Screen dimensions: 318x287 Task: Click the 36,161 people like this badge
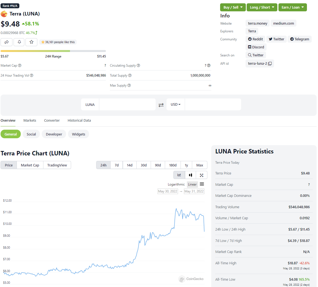point(58,42)
